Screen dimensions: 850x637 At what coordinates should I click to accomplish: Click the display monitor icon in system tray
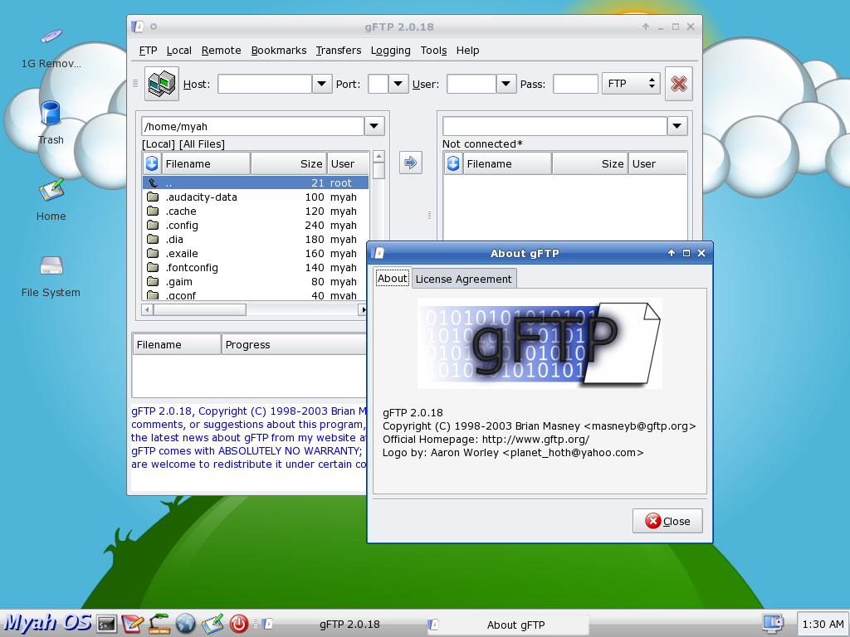773,624
